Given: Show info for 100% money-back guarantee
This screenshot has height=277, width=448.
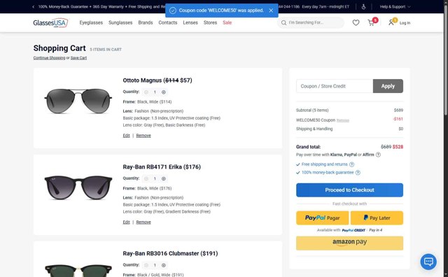Looking at the screenshot, I should coord(358,173).
